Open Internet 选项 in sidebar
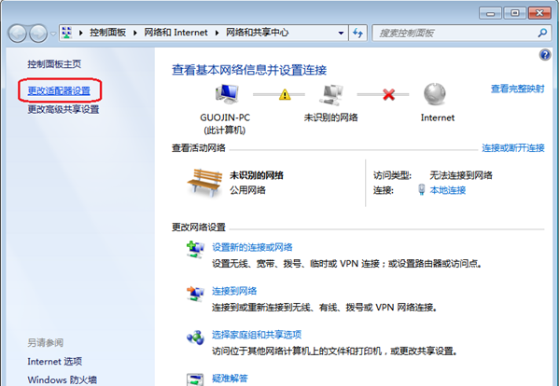The image size is (560, 386). click(x=55, y=362)
